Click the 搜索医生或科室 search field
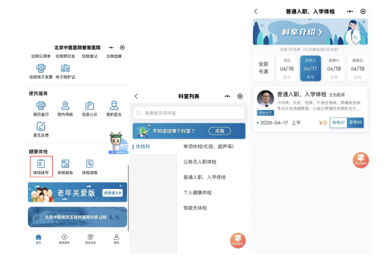The height and width of the screenshot is (269, 392). pos(189,113)
